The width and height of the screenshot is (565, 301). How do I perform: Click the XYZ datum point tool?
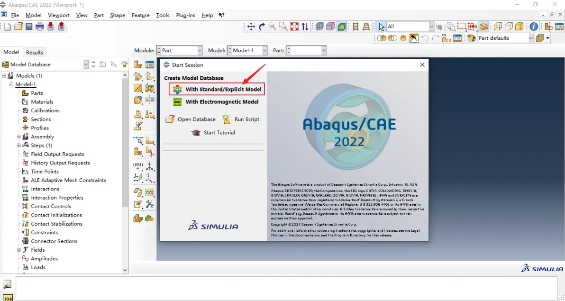pyautogui.click(x=138, y=166)
